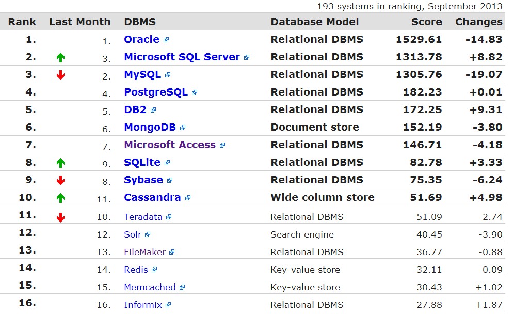Click green up arrow in Microsoft SQL Server row

(x=60, y=58)
